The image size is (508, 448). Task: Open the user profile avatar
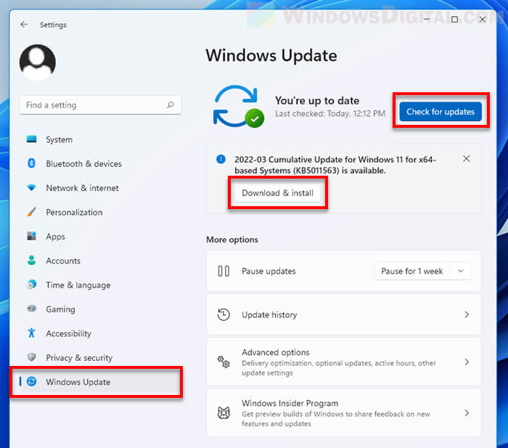point(38,62)
